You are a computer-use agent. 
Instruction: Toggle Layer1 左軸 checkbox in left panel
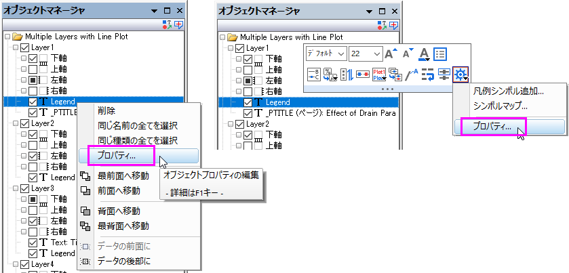[x=33, y=80]
